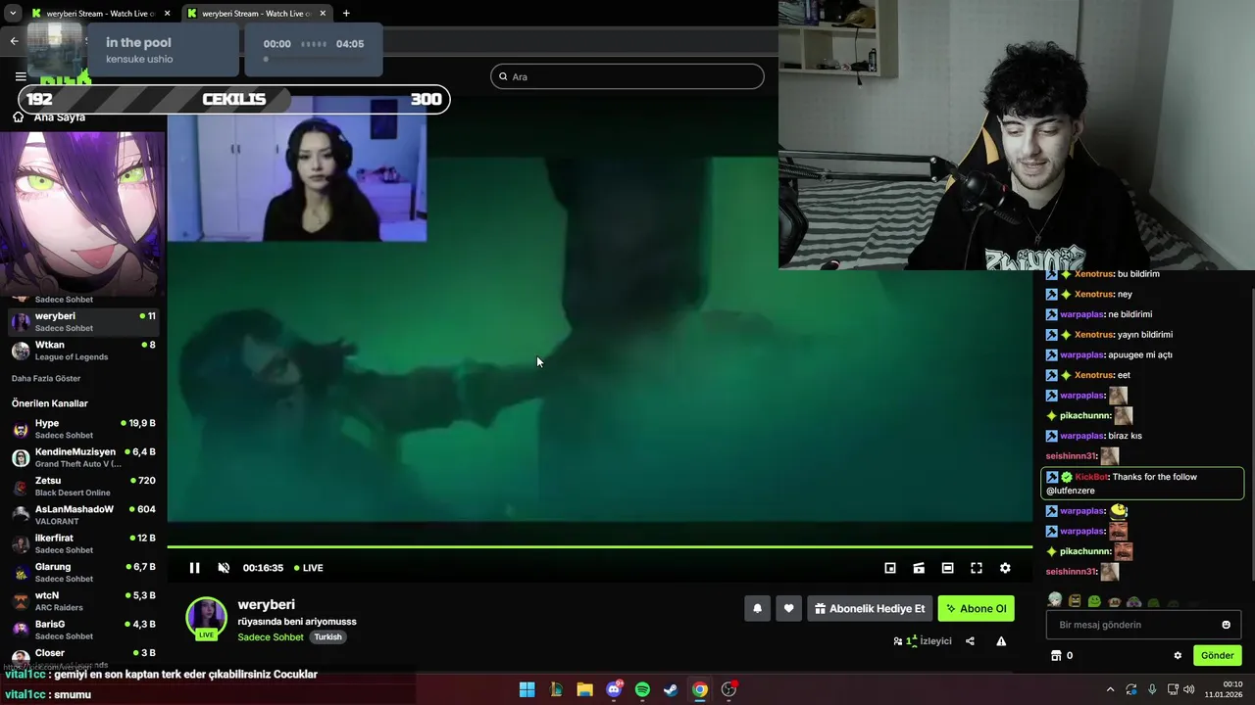Image resolution: width=1255 pixels, height=705 pixels.
Task: Jump to LIVE in player controls
Action: click(309, 568)
